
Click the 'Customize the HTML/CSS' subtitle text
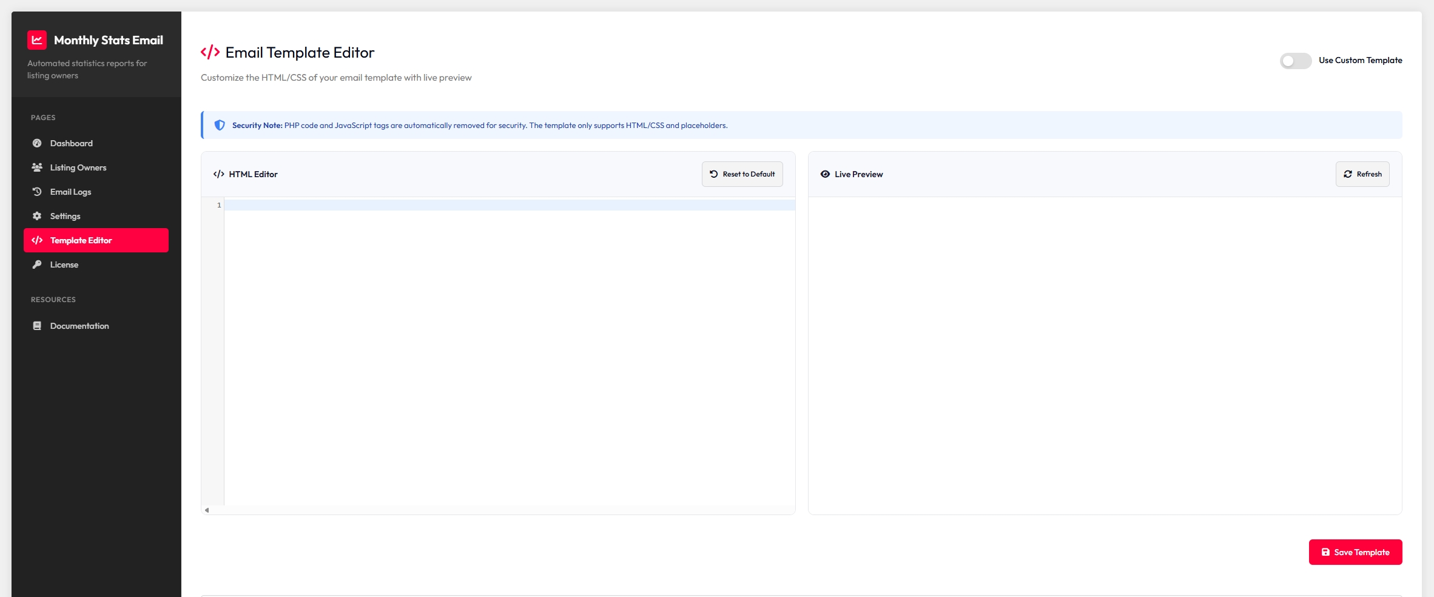336,78
